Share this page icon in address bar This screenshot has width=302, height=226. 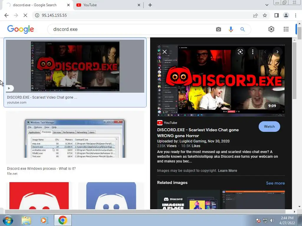(255, 15)
